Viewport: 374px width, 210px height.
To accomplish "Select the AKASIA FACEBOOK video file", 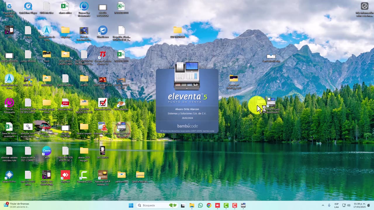I will [x=103, y=10].
